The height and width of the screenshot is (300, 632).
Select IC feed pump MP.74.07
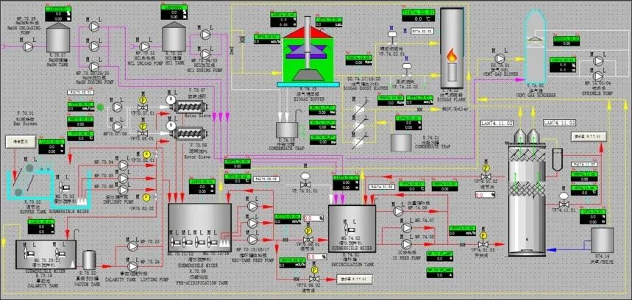coord(406,227)
